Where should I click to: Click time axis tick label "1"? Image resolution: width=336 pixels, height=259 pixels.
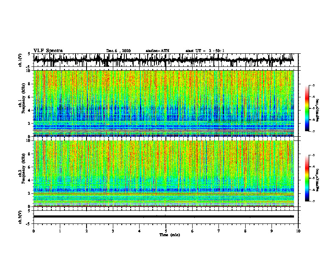click(60, 231)
